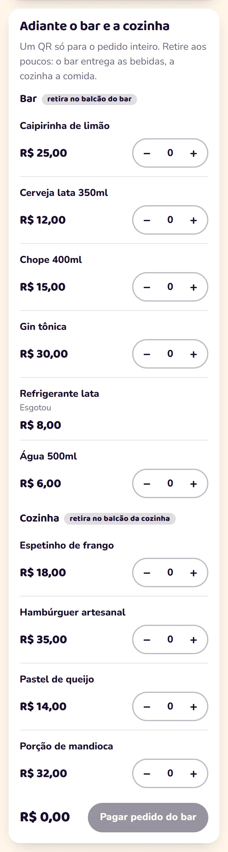
Task: Remove one Cerveja lata 350ml
Action: tap(147, 220)
